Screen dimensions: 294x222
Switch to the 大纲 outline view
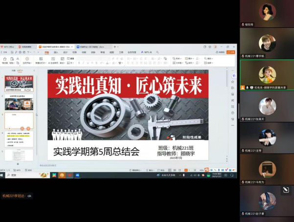(13, 70)
